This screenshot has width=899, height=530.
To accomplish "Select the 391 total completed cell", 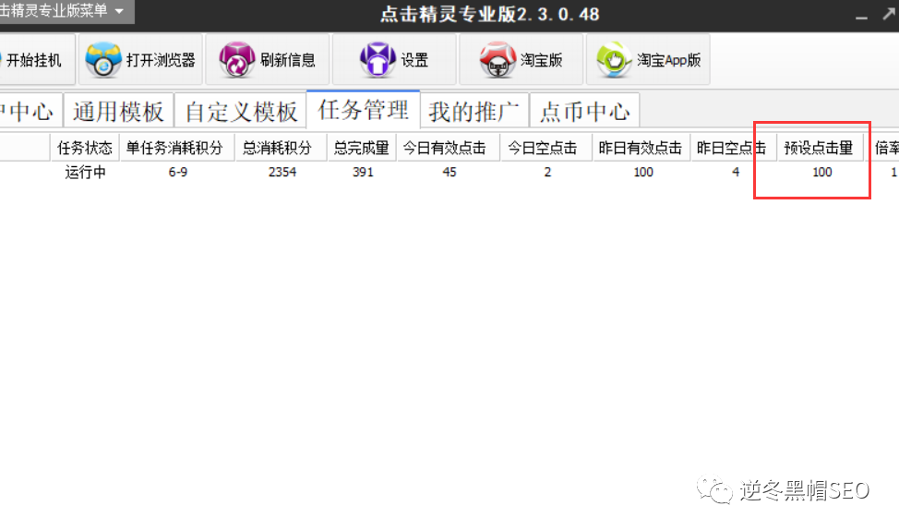I will click(x=363, y=172).
